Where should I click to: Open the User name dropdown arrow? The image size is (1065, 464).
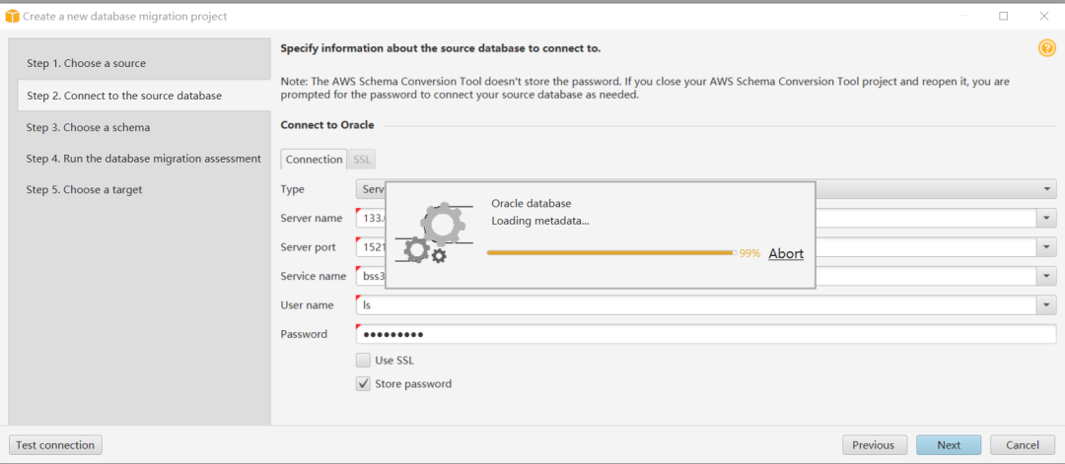1046,305
